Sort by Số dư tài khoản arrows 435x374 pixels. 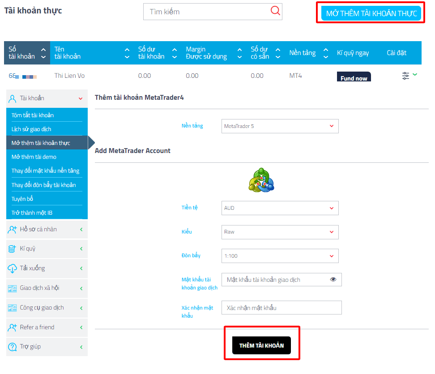(x=175, y=53)
